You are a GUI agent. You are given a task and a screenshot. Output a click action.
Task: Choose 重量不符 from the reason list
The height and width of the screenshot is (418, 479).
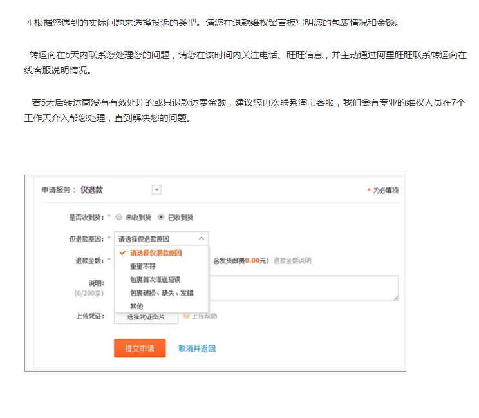[x=143, y=267]
